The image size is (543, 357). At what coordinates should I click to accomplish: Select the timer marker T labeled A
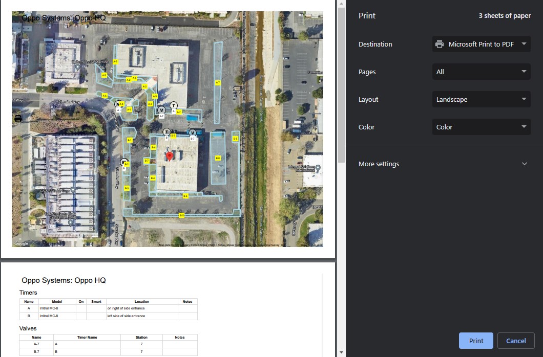174,105
